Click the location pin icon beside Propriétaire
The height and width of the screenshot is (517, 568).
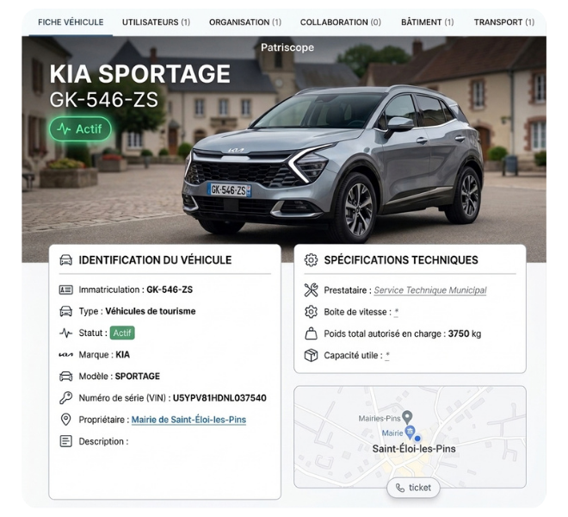click(x=65, y=420)
